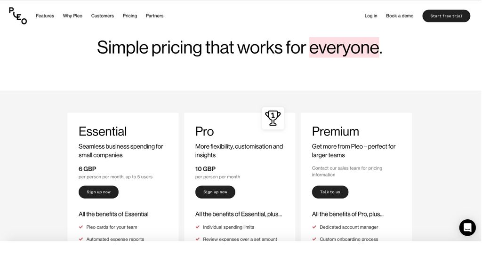Click Start free trial
The height and width of the screenshot is (271, 482).
pyautogui.click(x=446, y=16)
